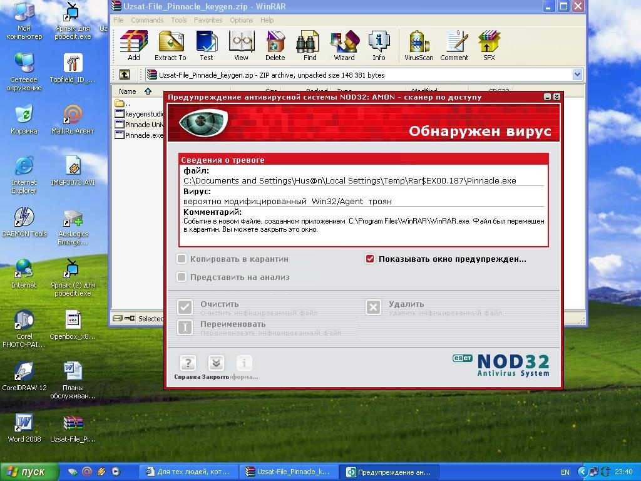Open the IMGP3073.AVI video file
The width and height of the screenshot is (641, 481).
(x=73, y=171)
